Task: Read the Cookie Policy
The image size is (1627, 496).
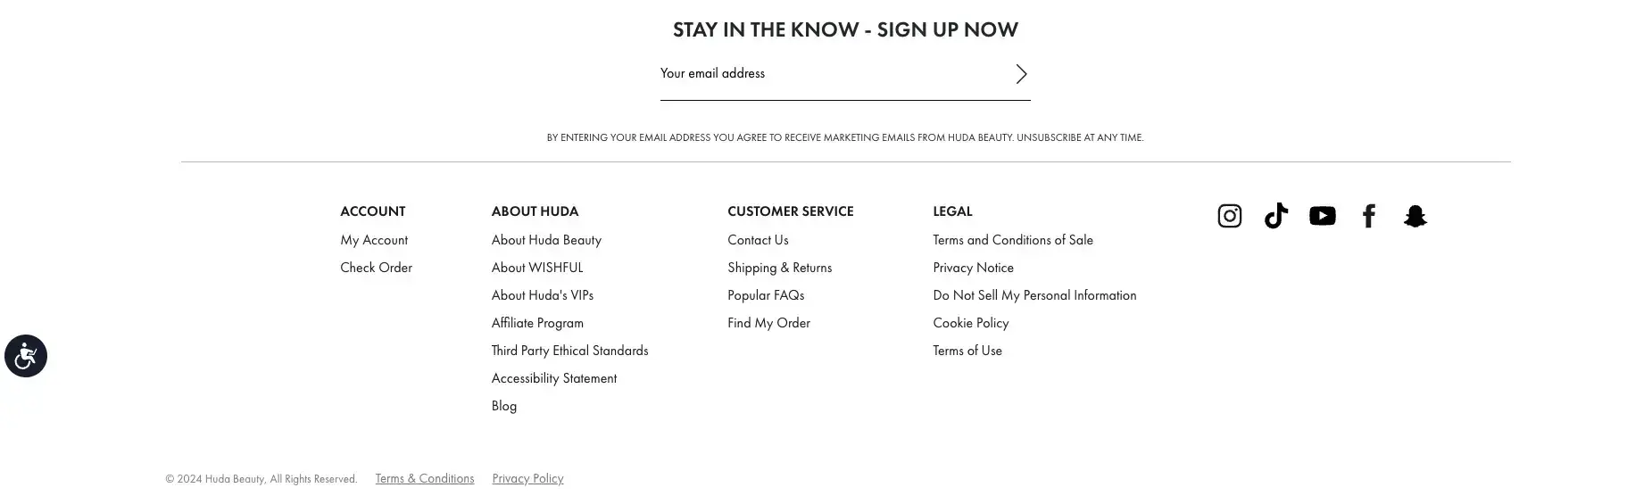Action: click(970, 323)
